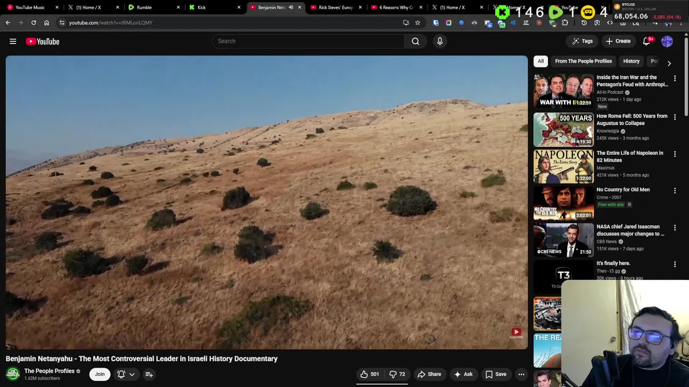Click the playlist add icon beside the bell
Screen dimensions: 689x387
click(x=149, y=374)
